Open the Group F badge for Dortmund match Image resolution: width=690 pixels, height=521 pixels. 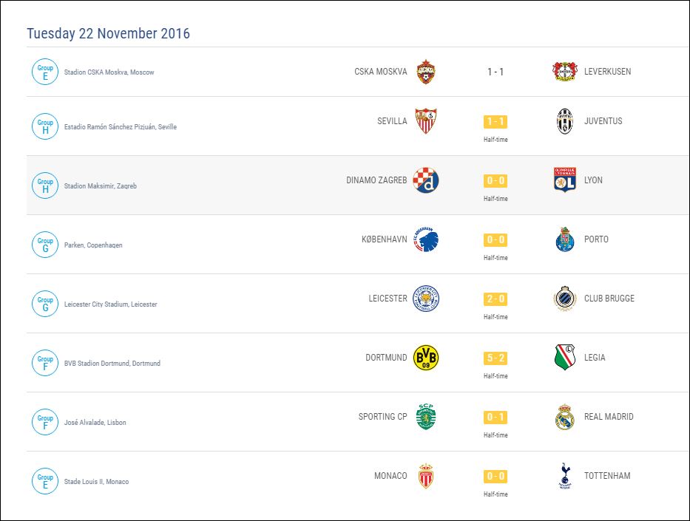44,363
